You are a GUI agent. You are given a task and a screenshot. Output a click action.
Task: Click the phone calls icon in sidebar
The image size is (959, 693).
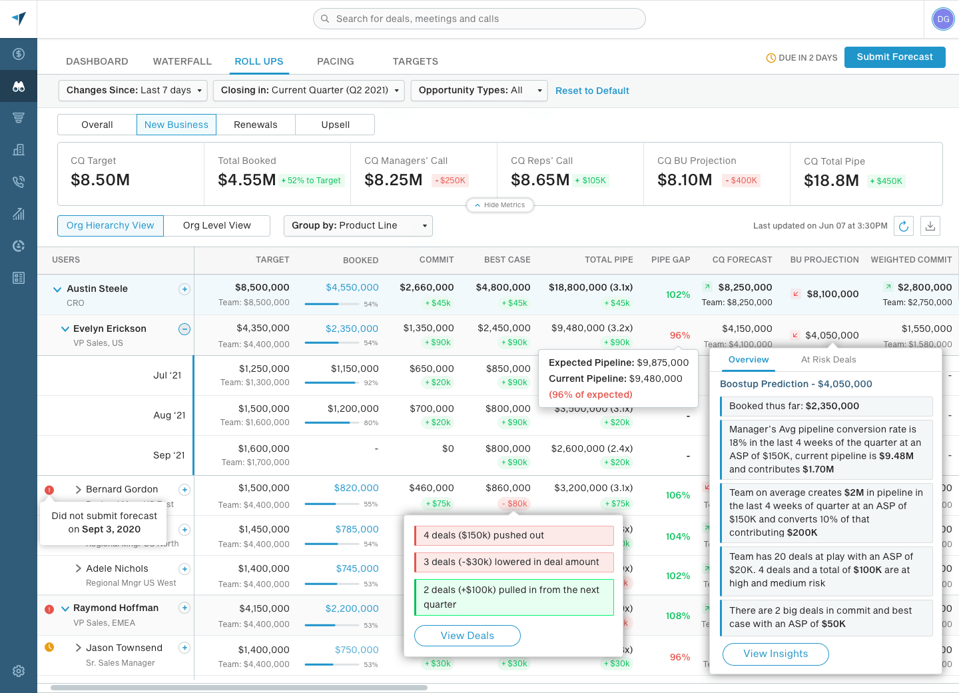click(18, 182)
